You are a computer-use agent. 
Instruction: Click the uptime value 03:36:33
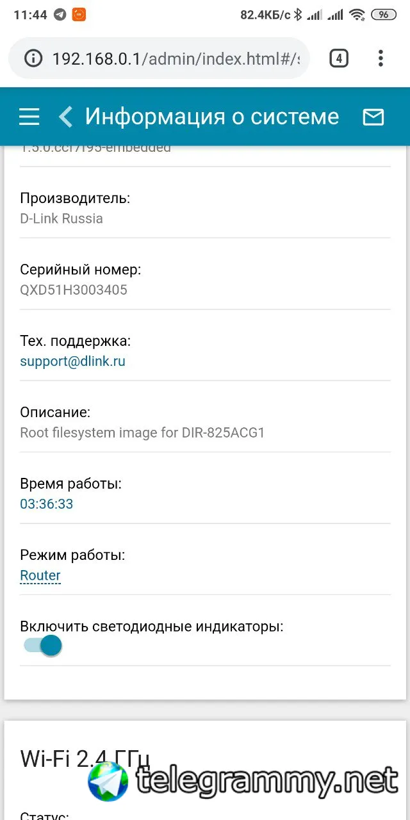click(47, 504)
